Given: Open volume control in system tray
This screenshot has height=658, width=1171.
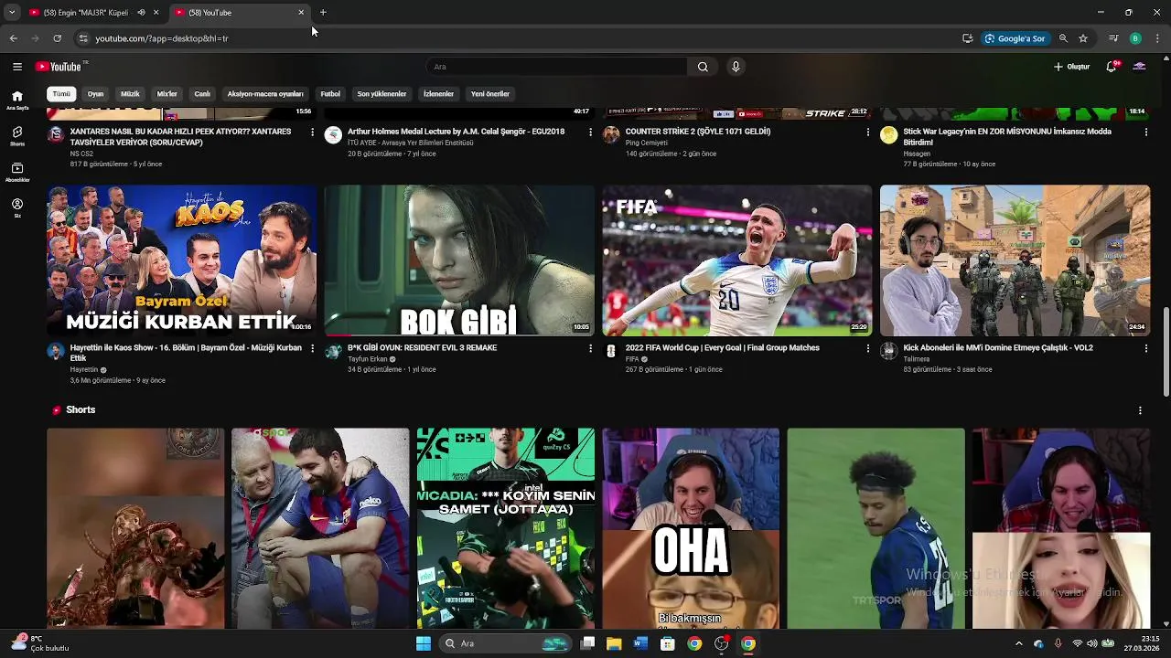Looking at the screenshot, I should (1091, 643).
